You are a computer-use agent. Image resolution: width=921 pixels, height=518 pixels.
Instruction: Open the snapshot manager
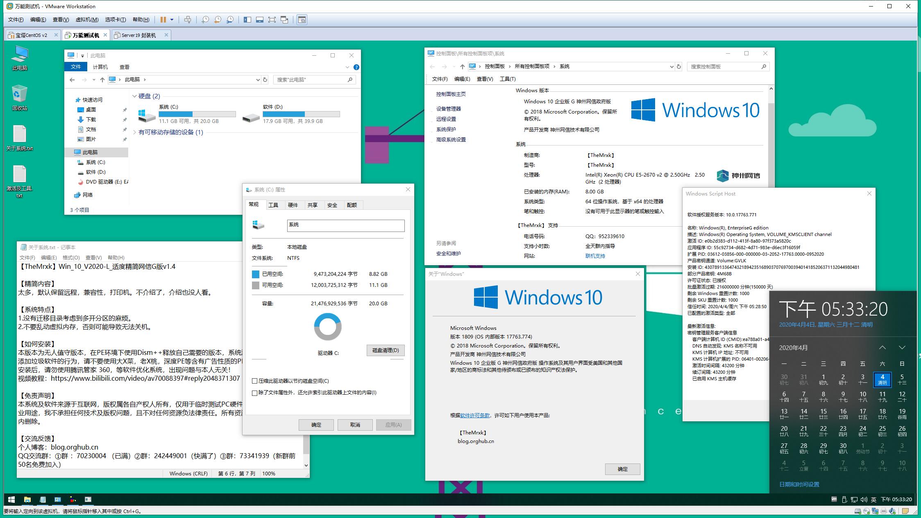point(229,19)
